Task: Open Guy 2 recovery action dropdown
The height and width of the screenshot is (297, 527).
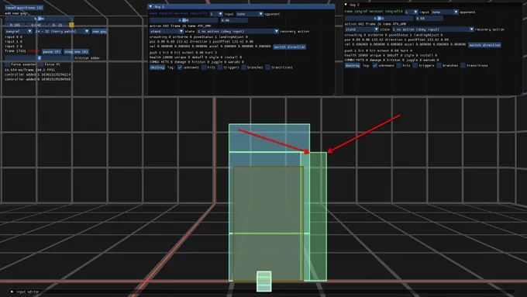Action: click(433, 29)
